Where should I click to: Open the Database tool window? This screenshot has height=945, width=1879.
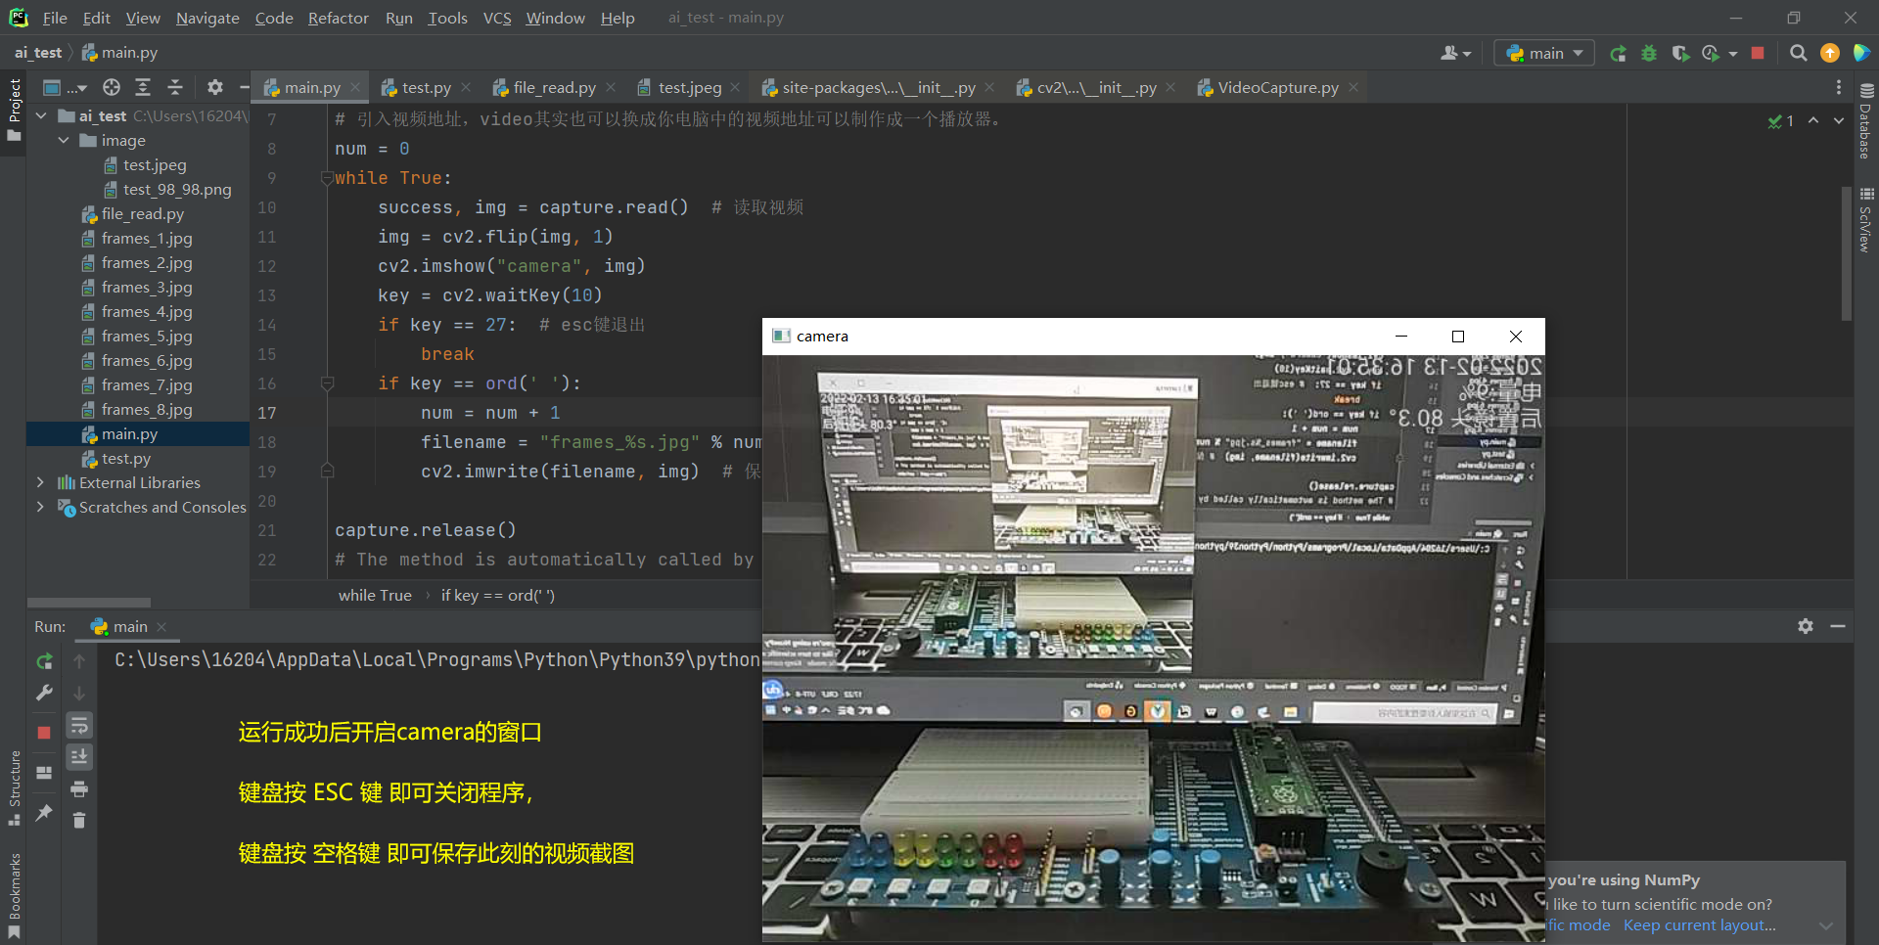[x=1865, y=120]
